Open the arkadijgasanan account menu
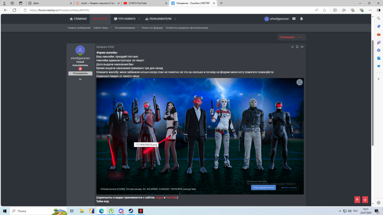 277,19
